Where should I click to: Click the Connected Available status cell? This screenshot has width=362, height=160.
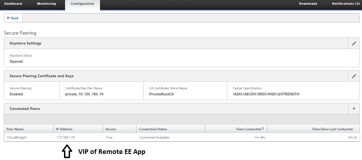154,137
